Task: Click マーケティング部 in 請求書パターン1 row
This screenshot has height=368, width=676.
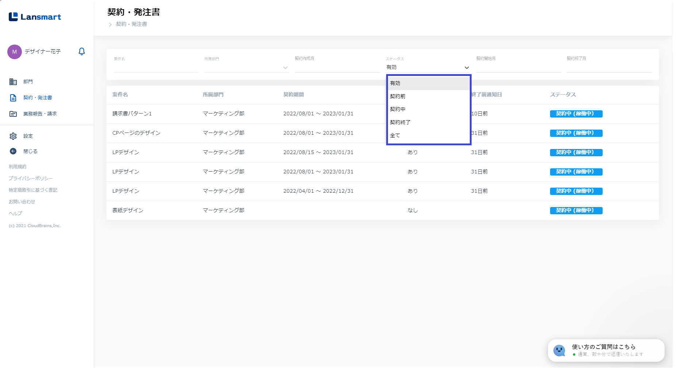Action: (x=223, y=114)
